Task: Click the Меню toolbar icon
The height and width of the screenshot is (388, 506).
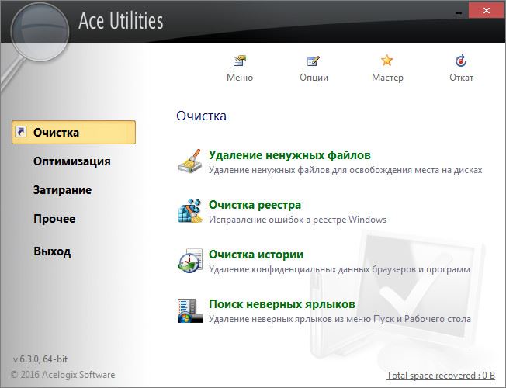Action: [x=239, y=61]
